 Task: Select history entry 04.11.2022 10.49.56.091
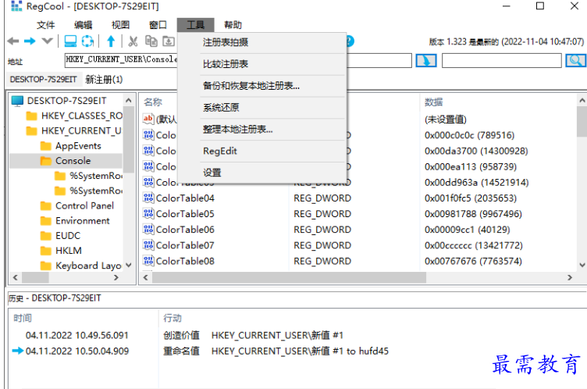pyautogui.click(x=76, y=335)
